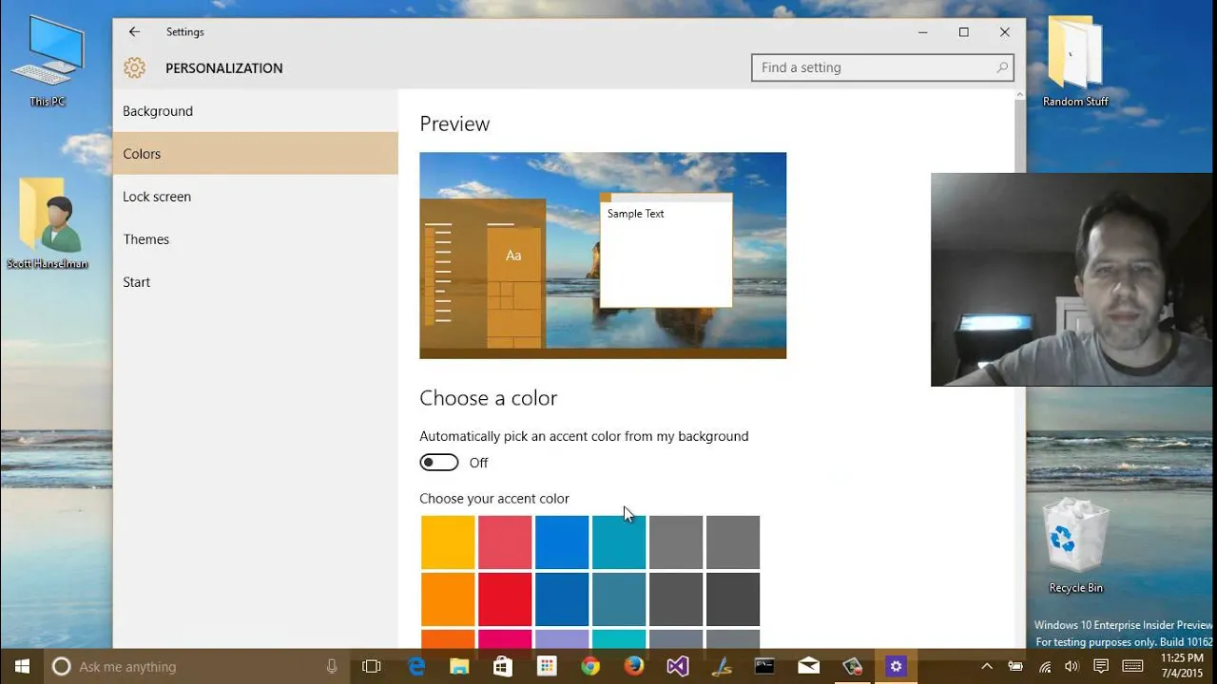
Task: Pick the bright blue accent swatch
Action: 562,542
